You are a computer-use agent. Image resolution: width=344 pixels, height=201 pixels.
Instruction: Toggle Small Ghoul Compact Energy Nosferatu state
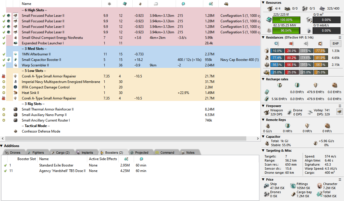pos(3,38)
